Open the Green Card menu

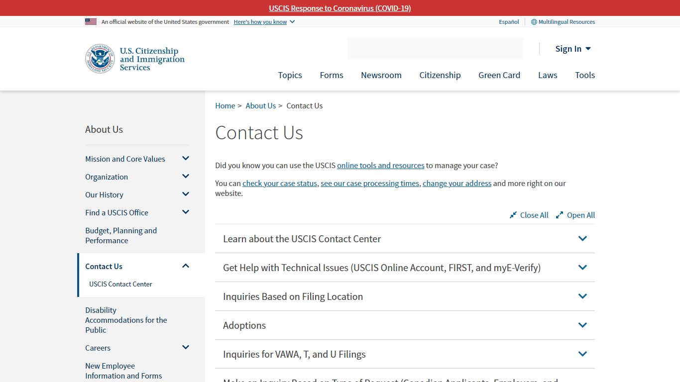pos(499,75)
